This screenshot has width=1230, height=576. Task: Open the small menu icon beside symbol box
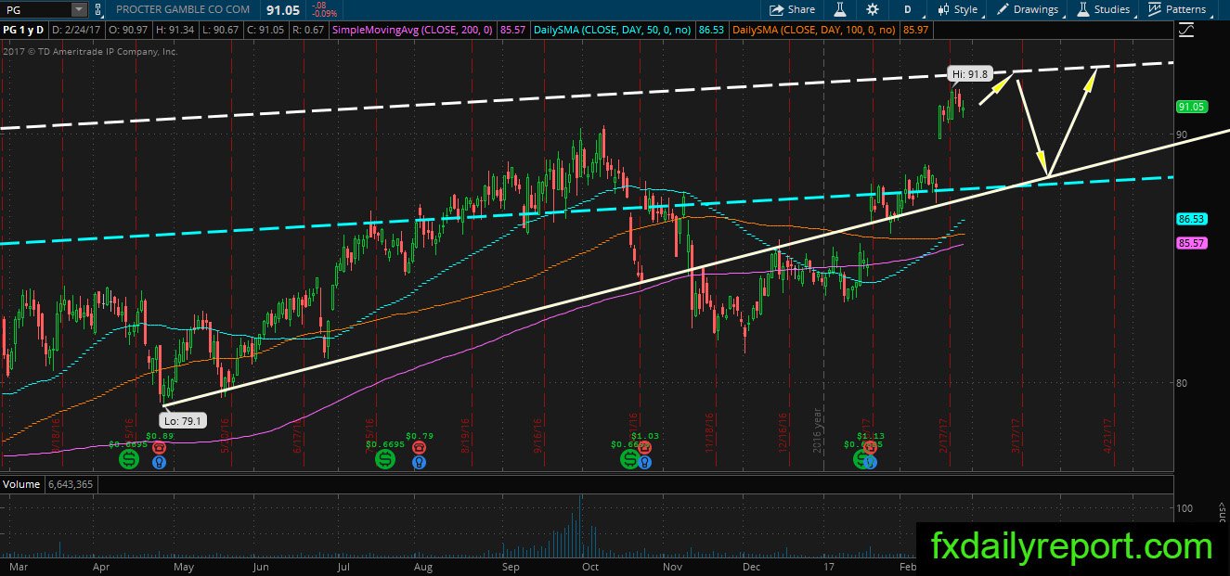pos(97,9)
